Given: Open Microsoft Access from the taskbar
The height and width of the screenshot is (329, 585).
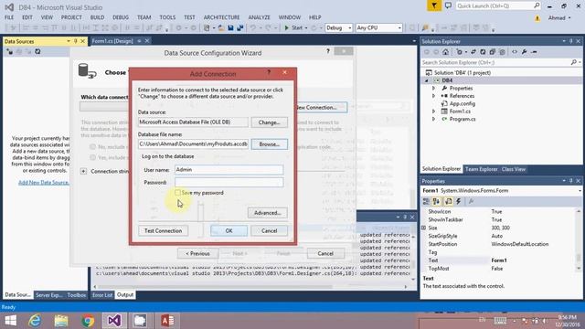Looking at the screenshot, I should tap(167, 321).
